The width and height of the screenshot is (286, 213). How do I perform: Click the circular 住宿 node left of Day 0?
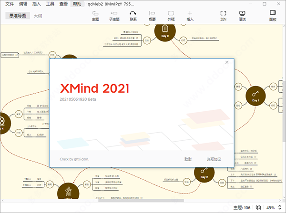point(147,40)
